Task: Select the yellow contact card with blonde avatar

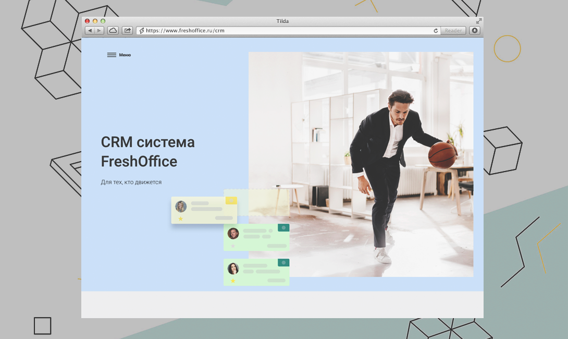Action: point(204,210)
